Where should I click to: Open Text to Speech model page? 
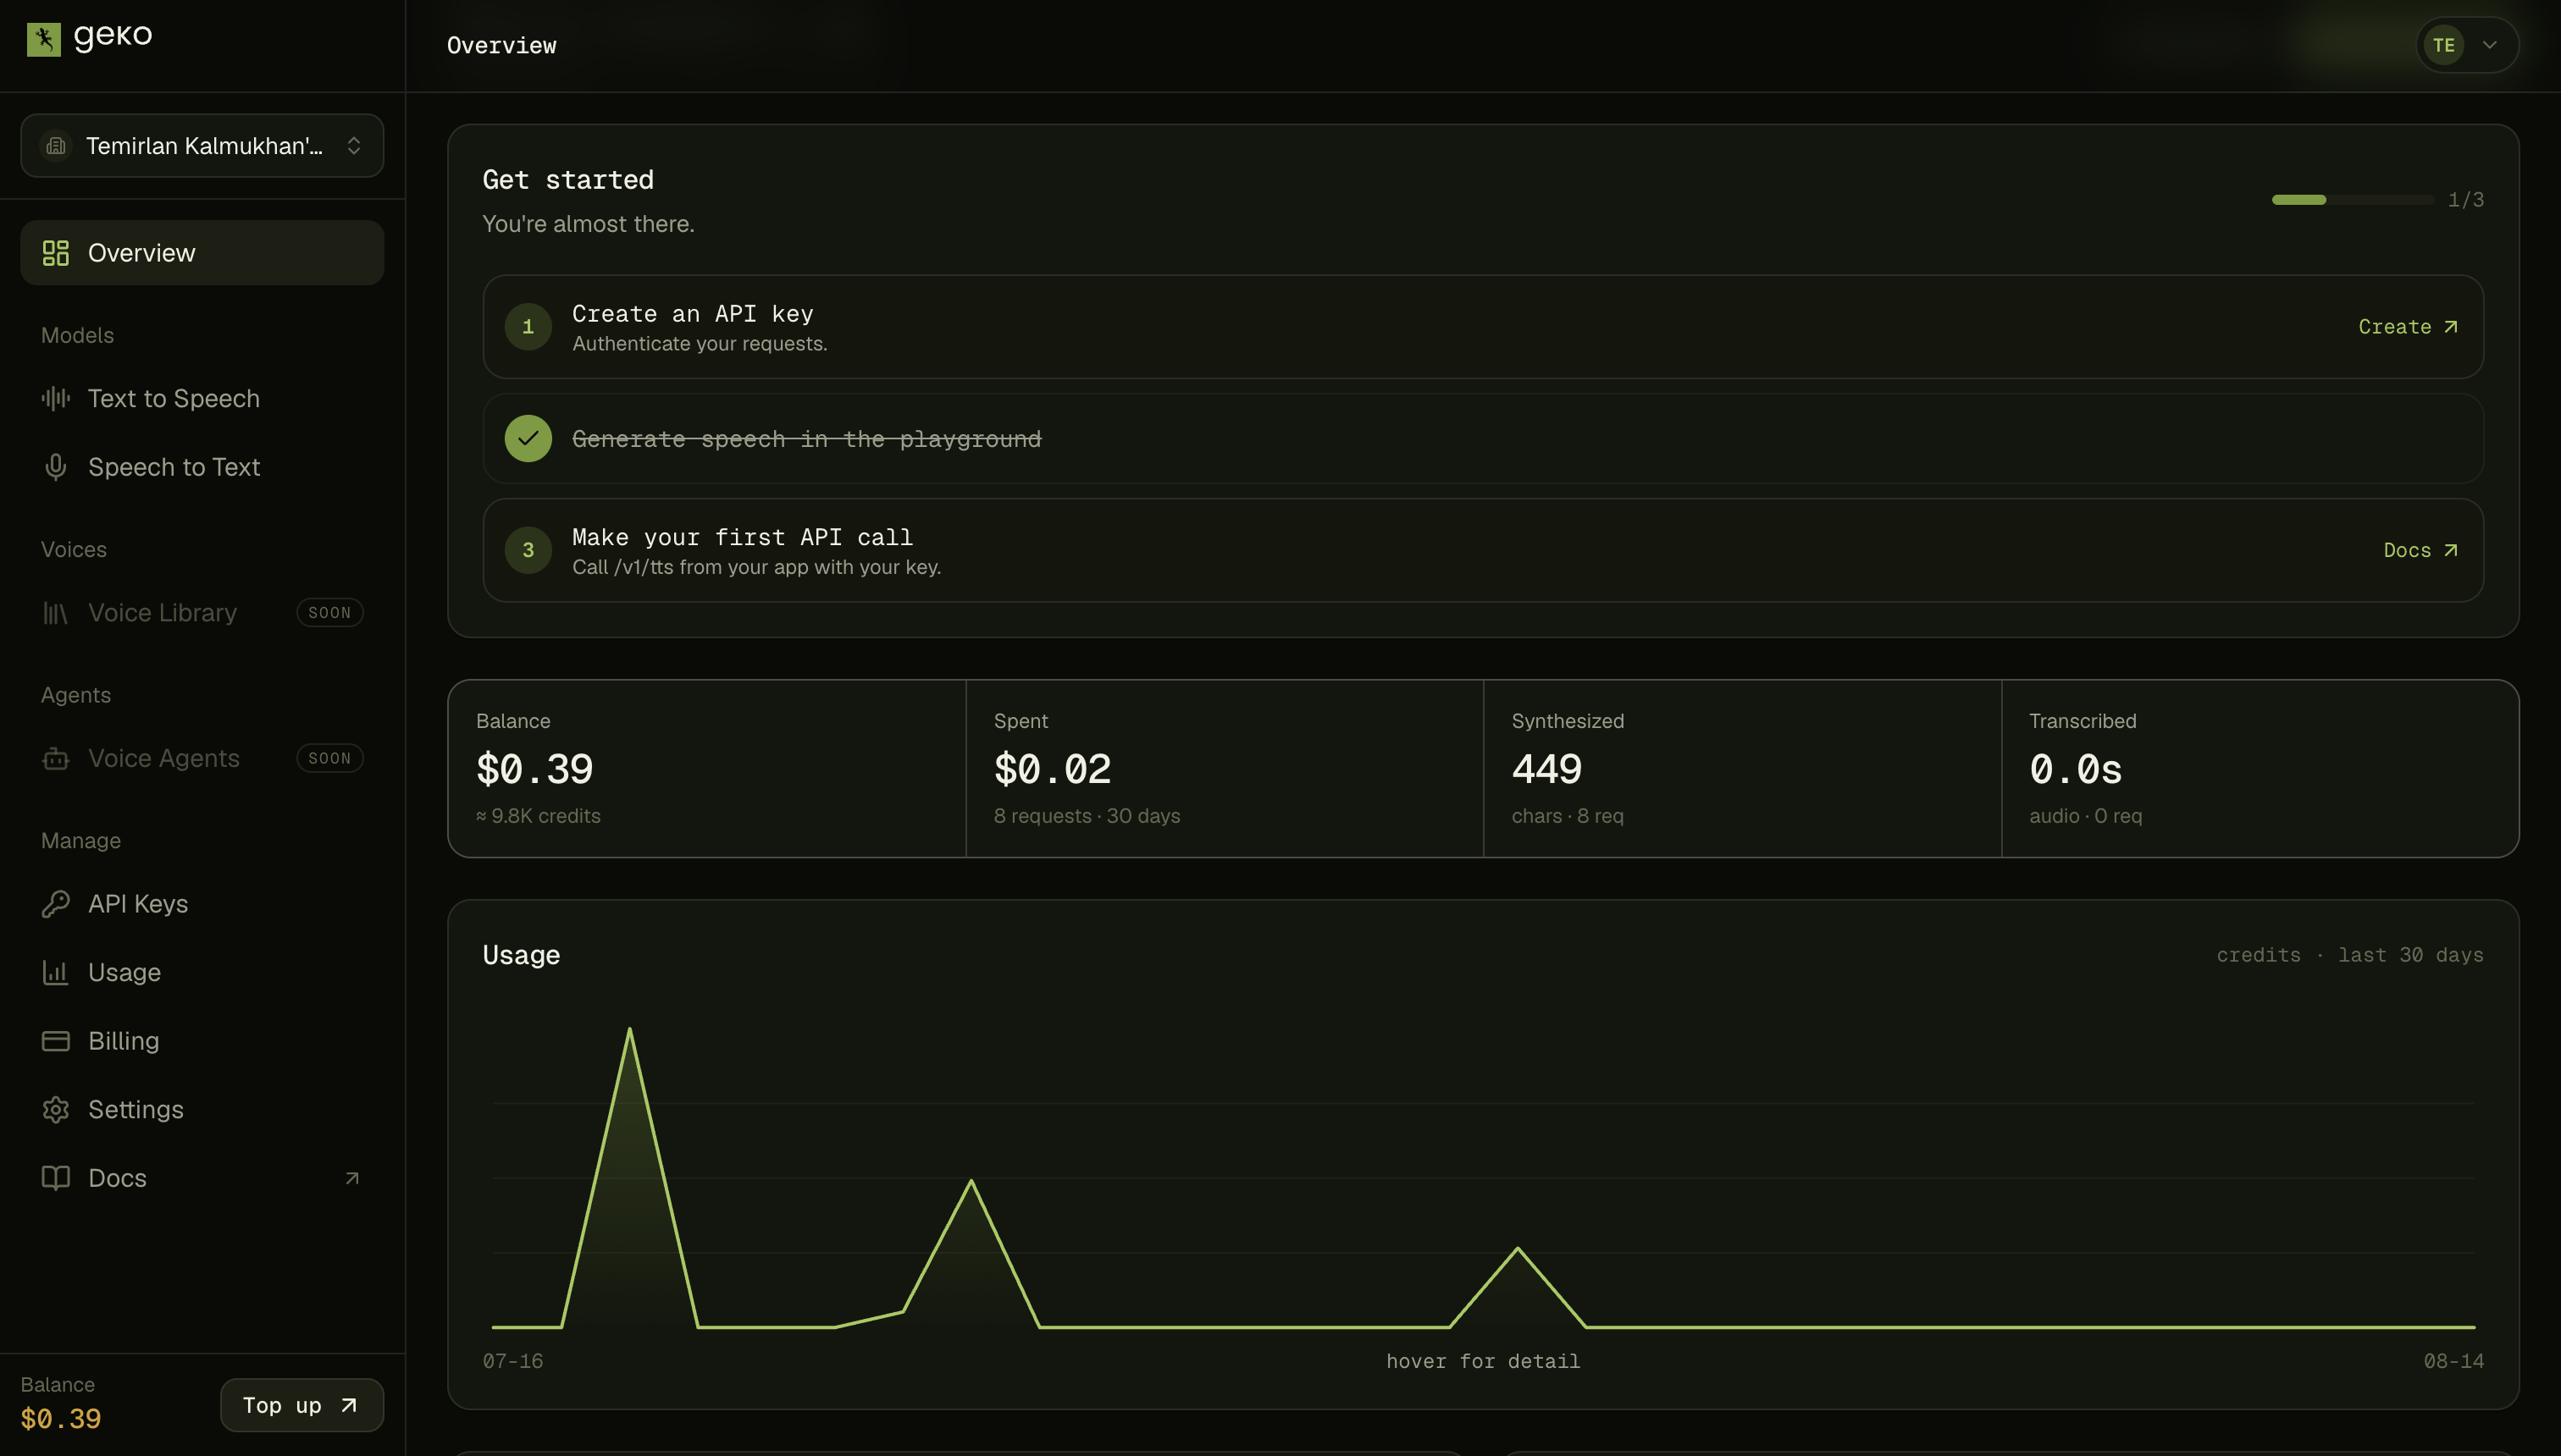pyautogui.click(x=202, y=398)
